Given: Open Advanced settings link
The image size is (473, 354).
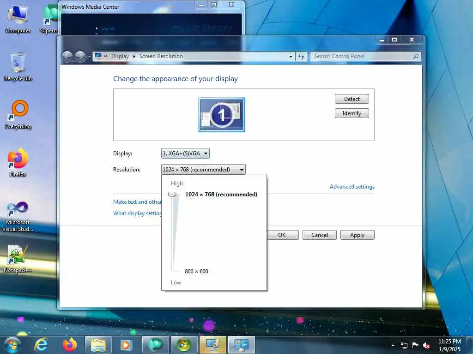Looking at the screenshot, I should tap(352, 187).
